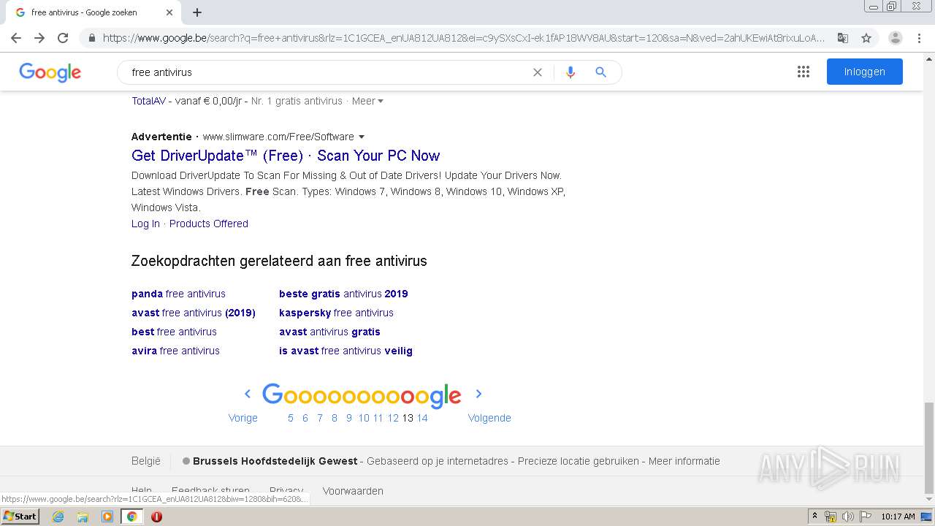Go to the Volgende results page
The image size is (935, 526).
tap(489, 418)
